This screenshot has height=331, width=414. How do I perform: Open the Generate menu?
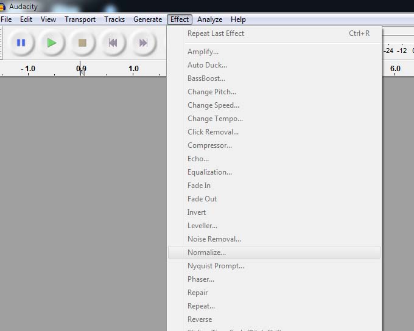pyautogui.click(x=147, y=19)
